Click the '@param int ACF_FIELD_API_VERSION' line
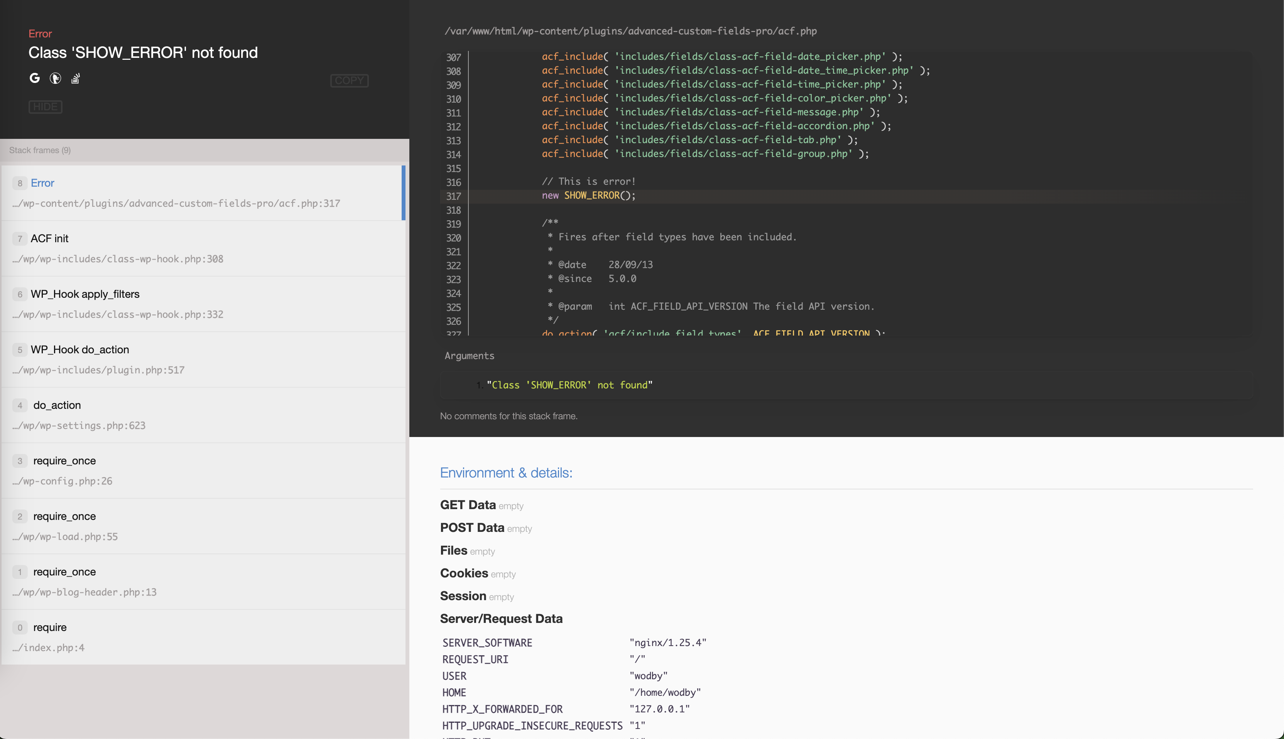The width and height of the screenshot is (1284, 739). 711,307
